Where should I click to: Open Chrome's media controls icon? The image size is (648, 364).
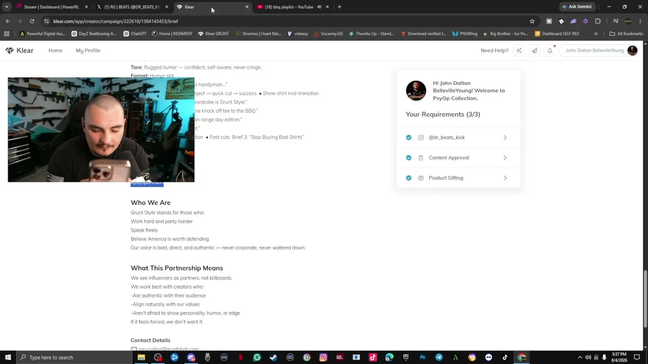coord(616,21)
